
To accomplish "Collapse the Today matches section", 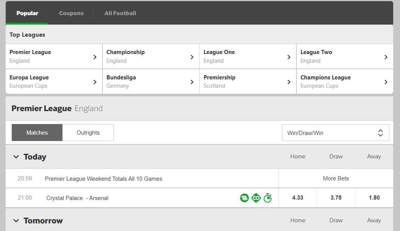I will point(16,157).
